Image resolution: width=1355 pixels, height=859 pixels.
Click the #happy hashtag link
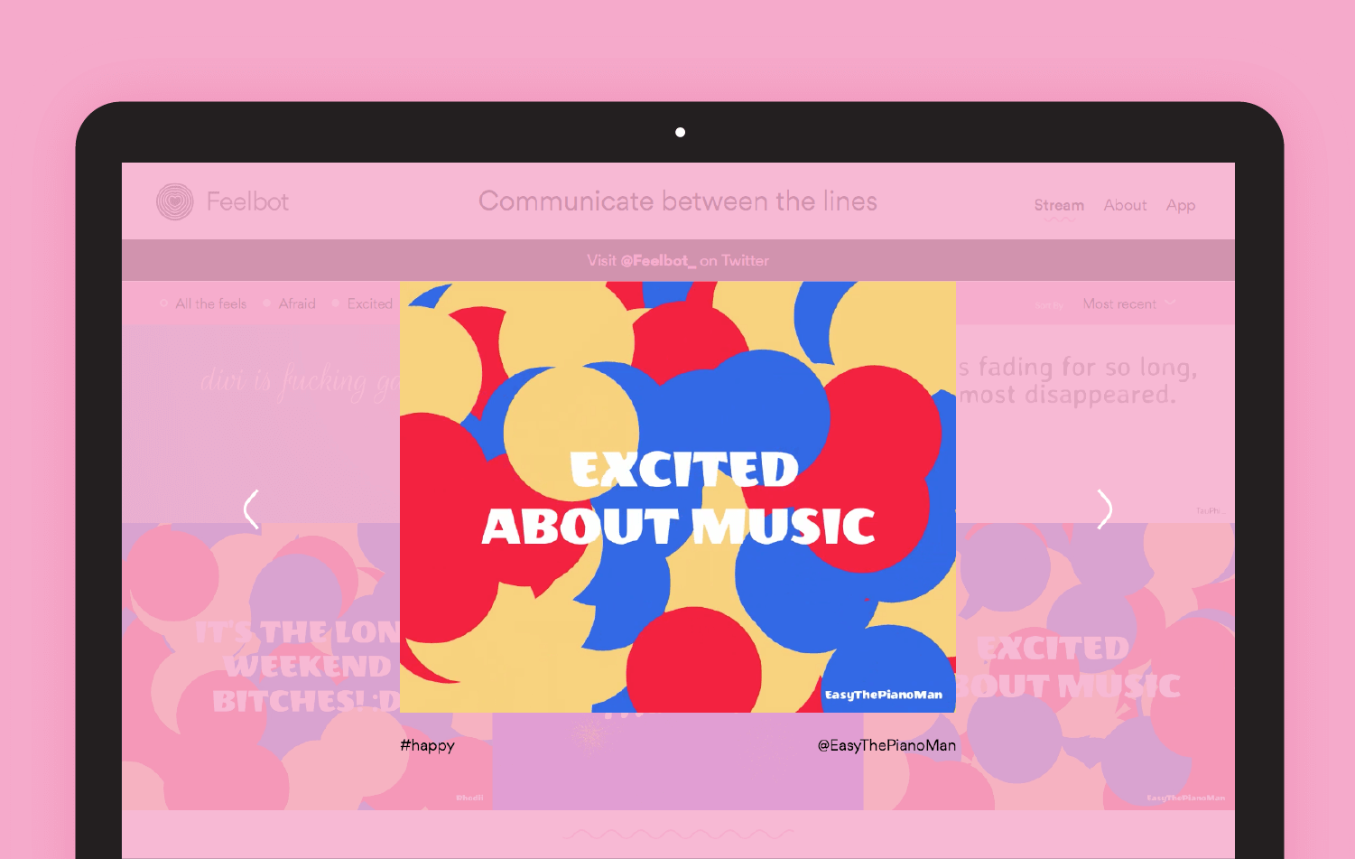[x=427, y=745]
